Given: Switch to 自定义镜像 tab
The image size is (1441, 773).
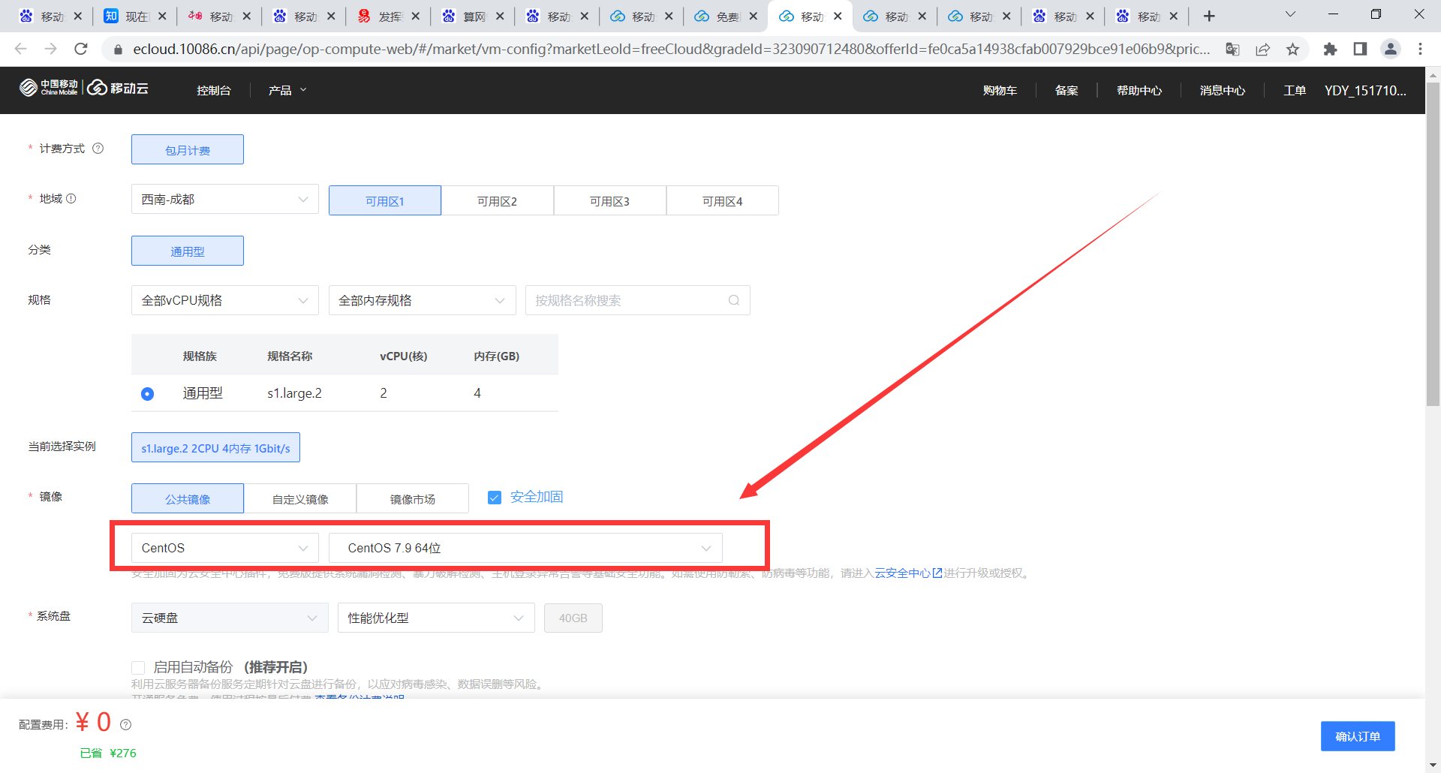Looking at the screenshot, I should (300, 498).
